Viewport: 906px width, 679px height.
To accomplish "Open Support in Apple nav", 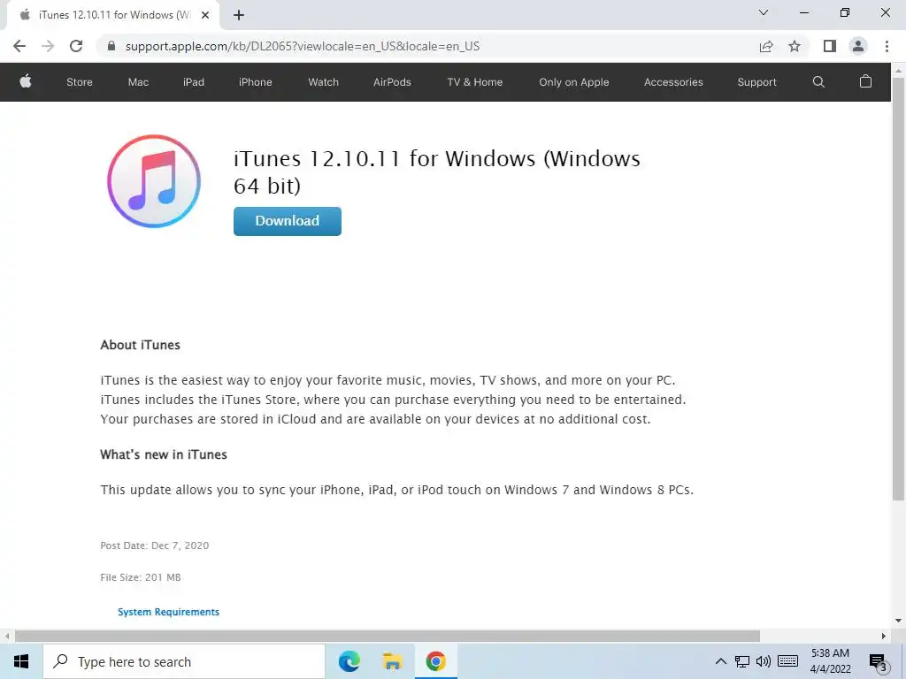I will [x=757, y=82].
